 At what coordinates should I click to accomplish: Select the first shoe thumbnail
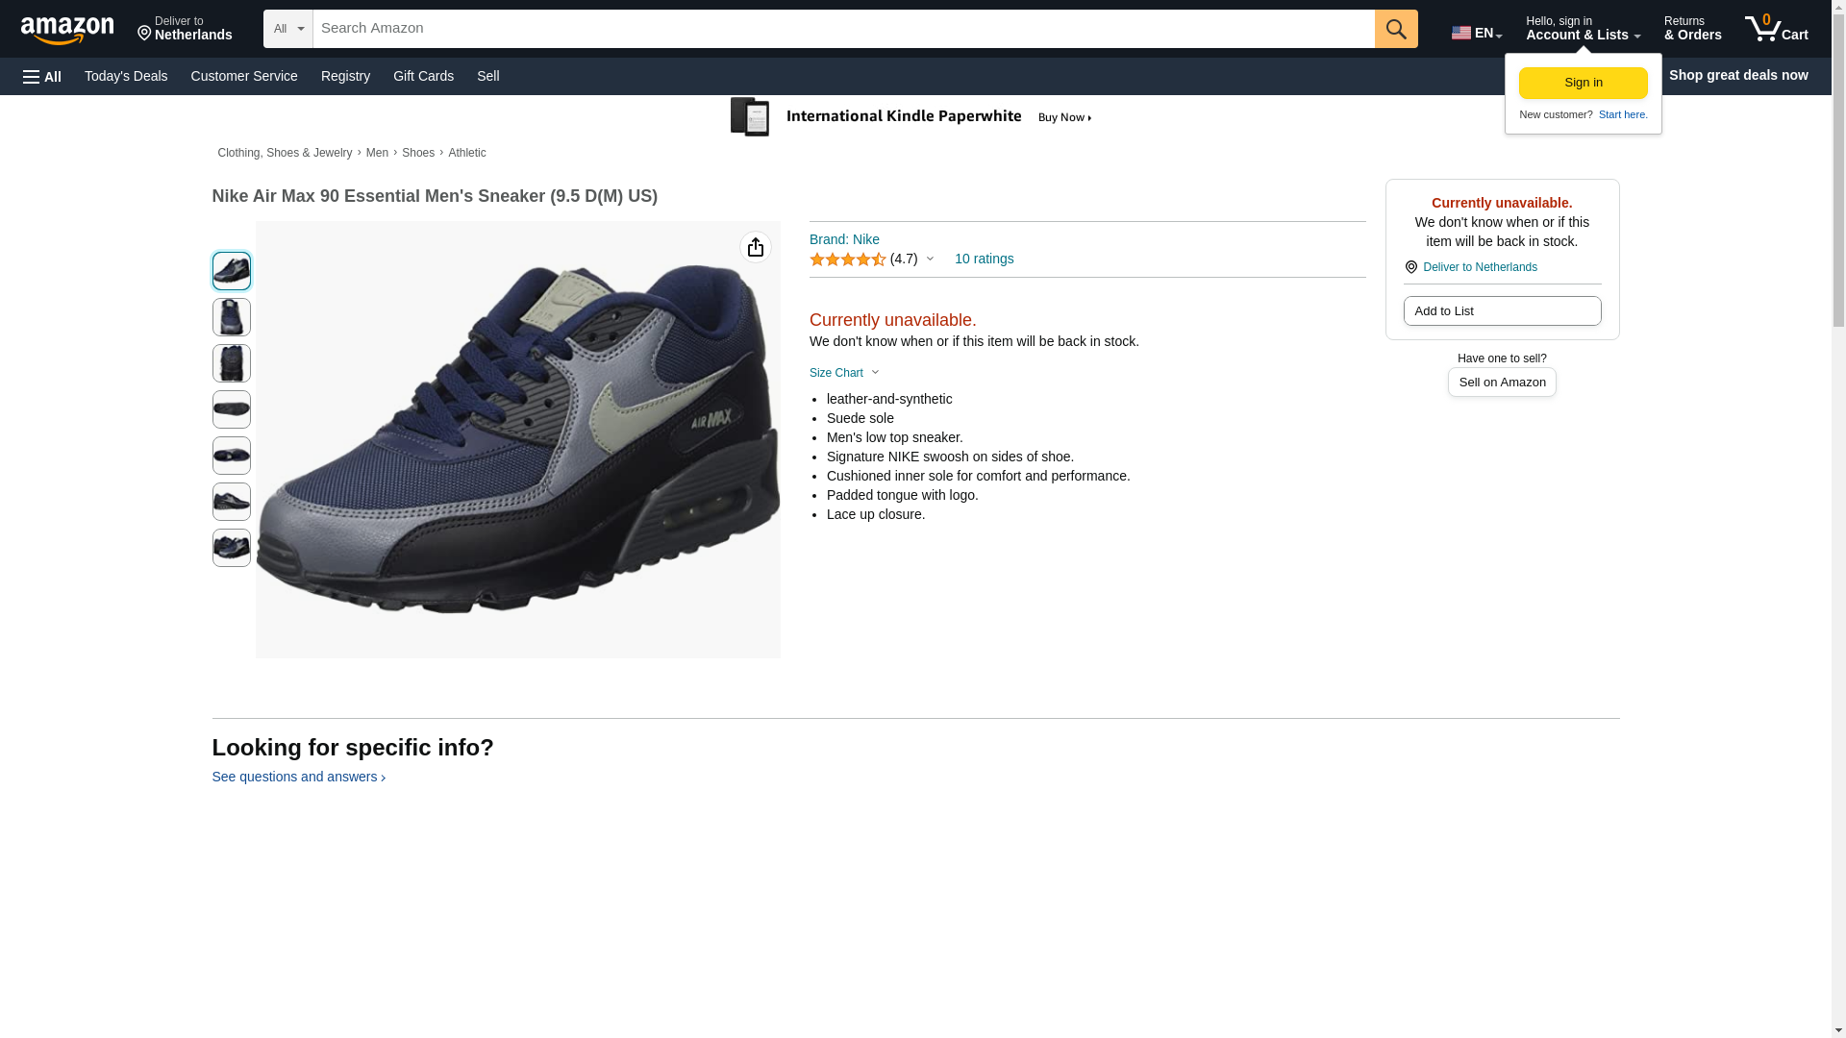(231, 271)
